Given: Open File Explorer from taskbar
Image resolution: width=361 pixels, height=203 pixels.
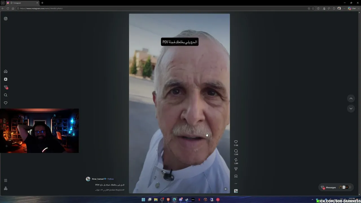Looking at the screenshot, I should tap(156, 200).
